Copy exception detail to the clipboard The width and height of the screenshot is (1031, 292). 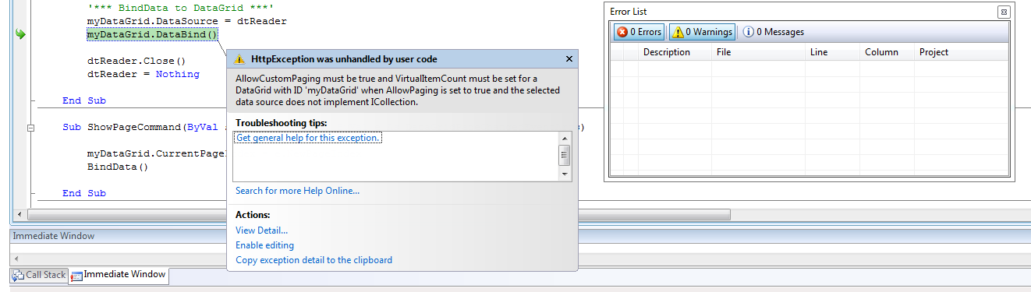(x=314, y=260)
